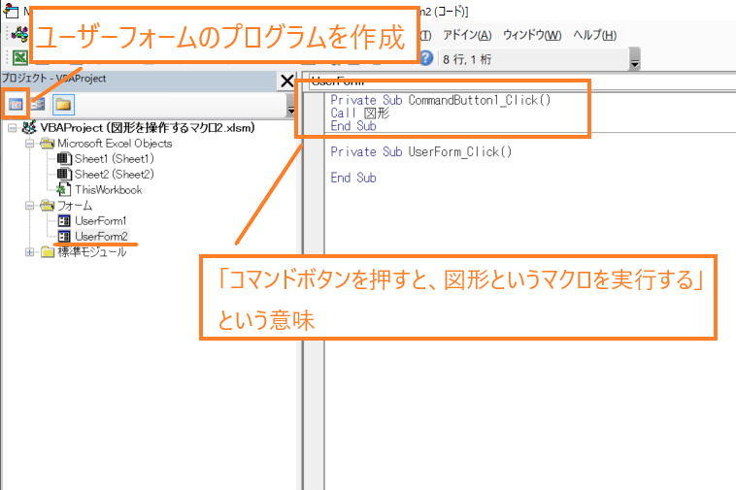Screen dimensions: 736x490
Task: Open the toolbar options arrow beside line indicator
Action: 634,59
